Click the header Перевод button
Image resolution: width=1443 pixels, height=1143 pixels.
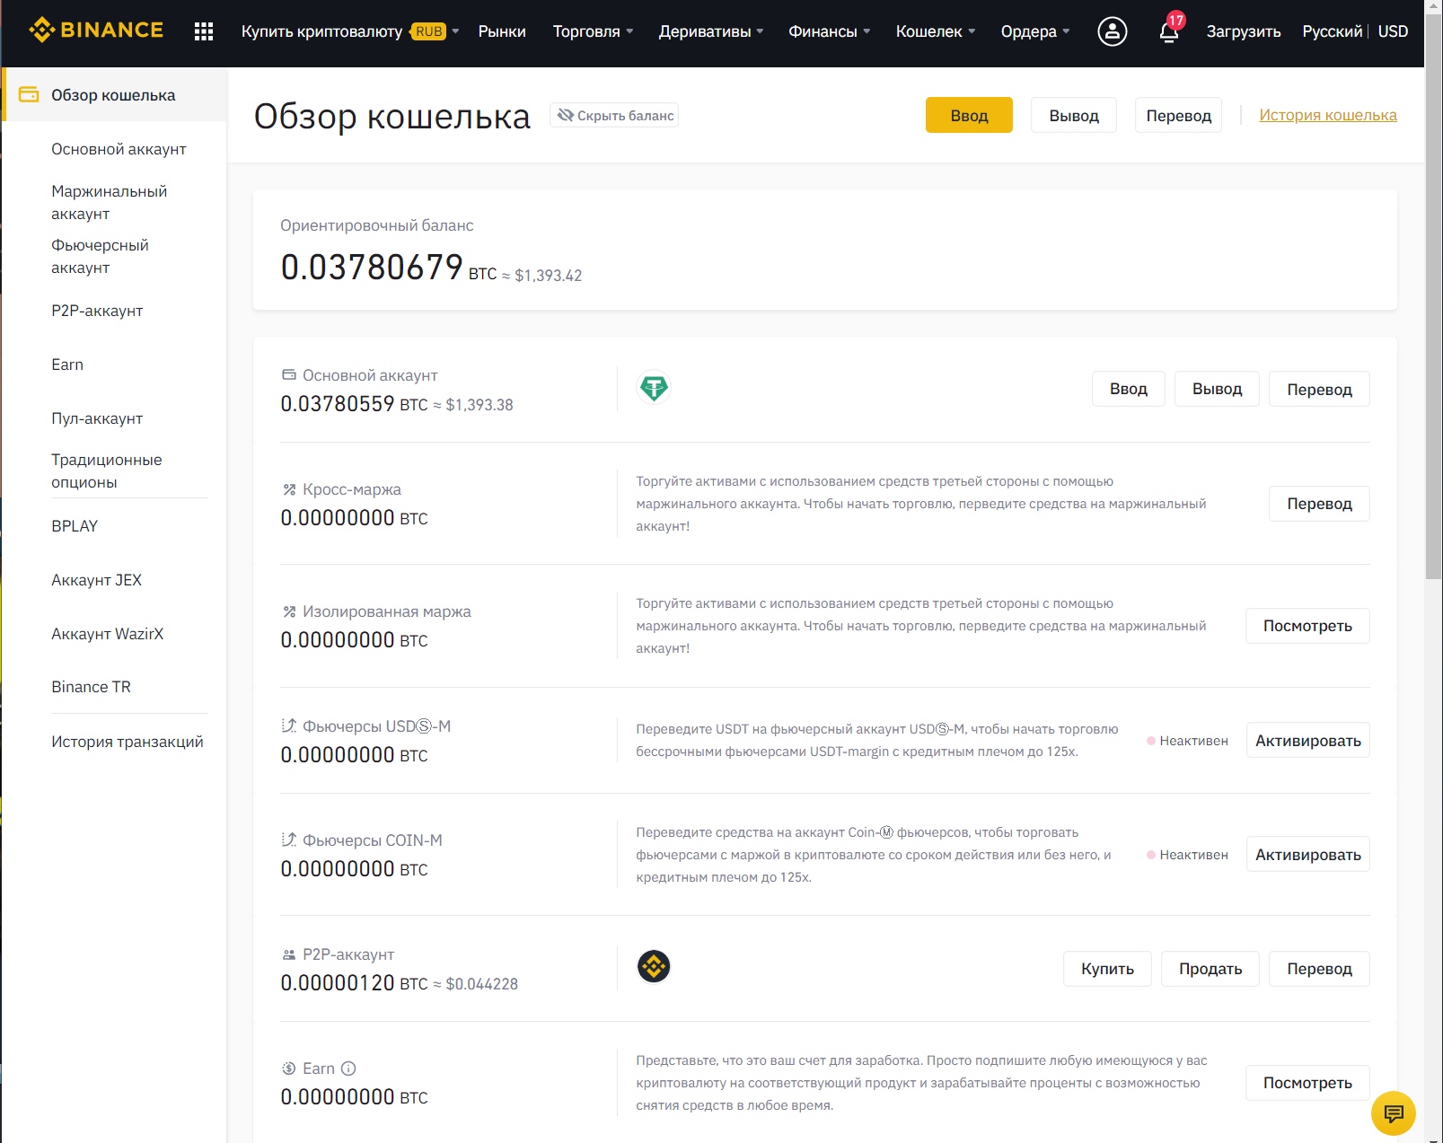1178,115
